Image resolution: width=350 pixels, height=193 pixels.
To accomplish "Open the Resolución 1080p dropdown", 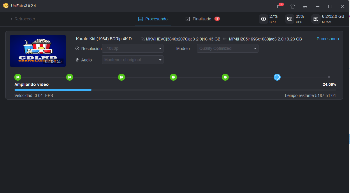I will pos(133,49).
